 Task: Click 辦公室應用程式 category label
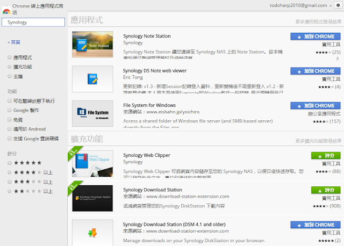click(x=324, y=113)
